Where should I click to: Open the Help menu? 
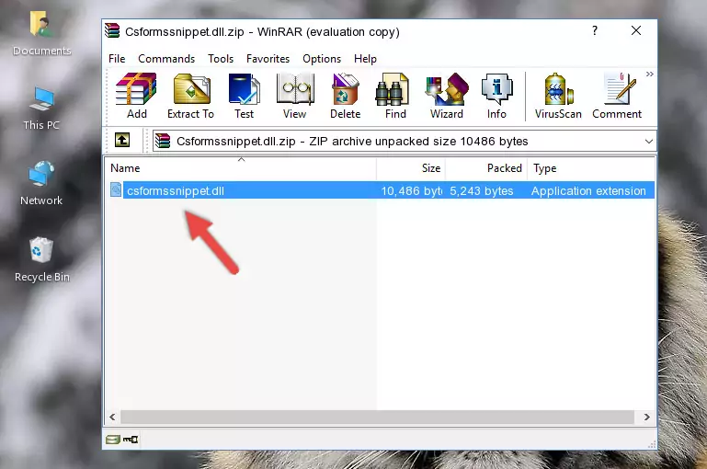[365, 59]
